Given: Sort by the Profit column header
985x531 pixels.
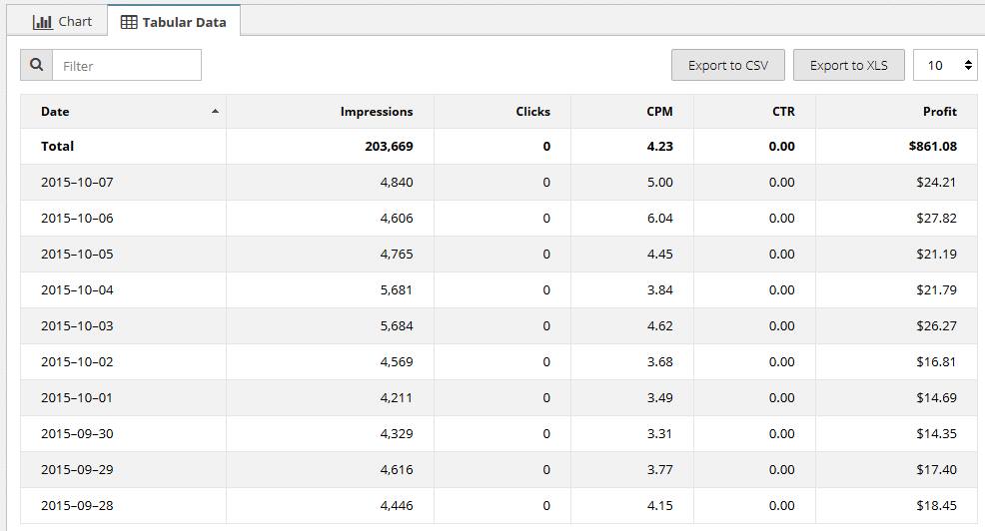Looking at the screenshot, I should [940, 111].
